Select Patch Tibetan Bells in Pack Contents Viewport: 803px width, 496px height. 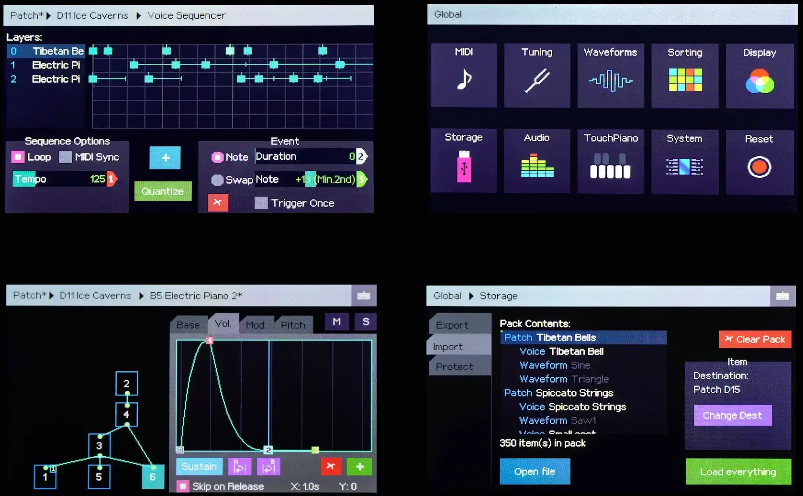(x=583, y=338)
